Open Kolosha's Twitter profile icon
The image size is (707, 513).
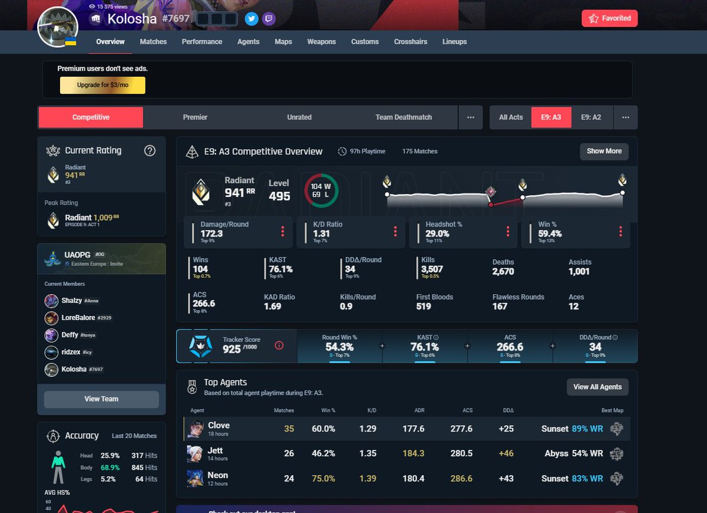252,19
